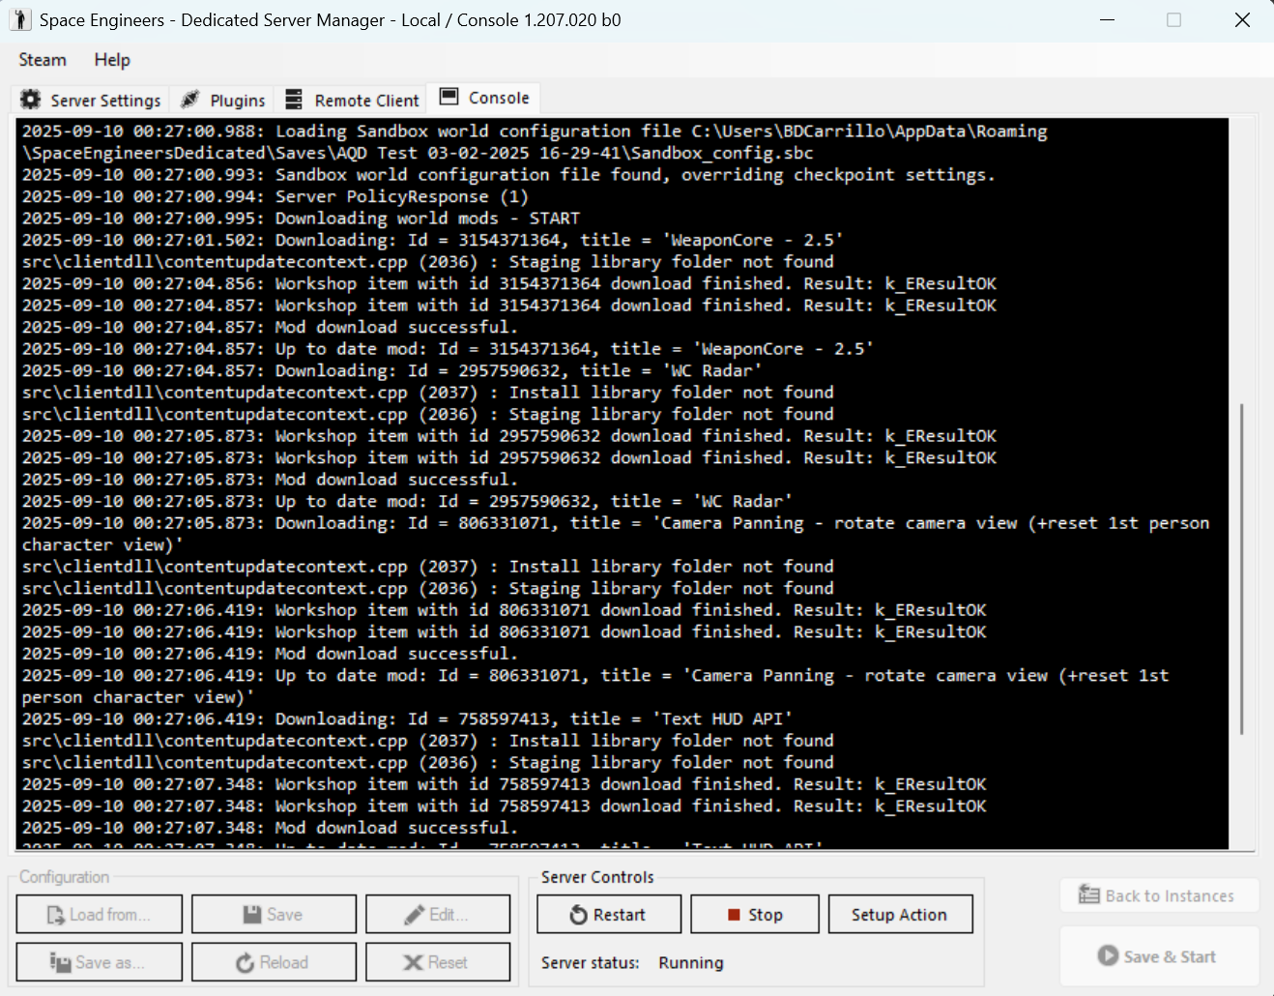
Task: Open the Help menu
Action: 112,60
